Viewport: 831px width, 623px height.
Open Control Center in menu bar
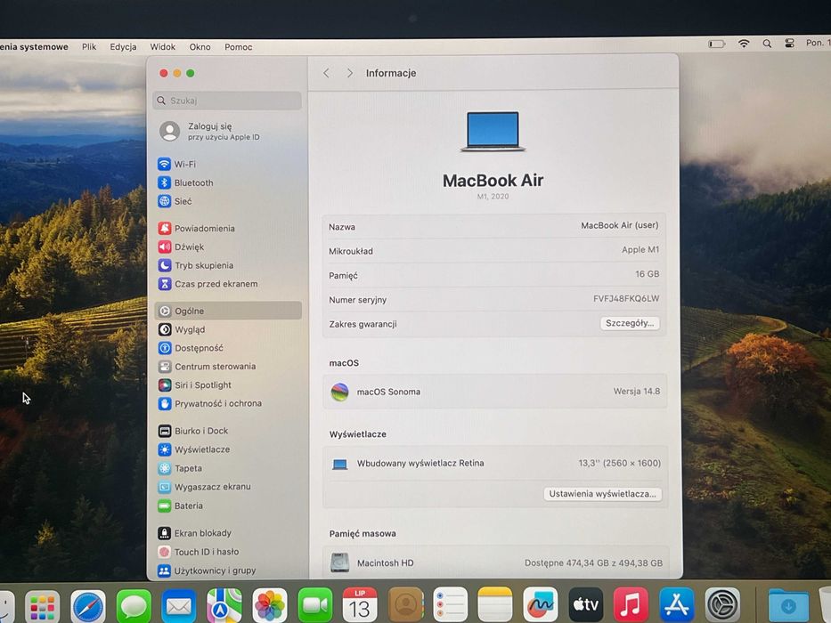[790, 44]
